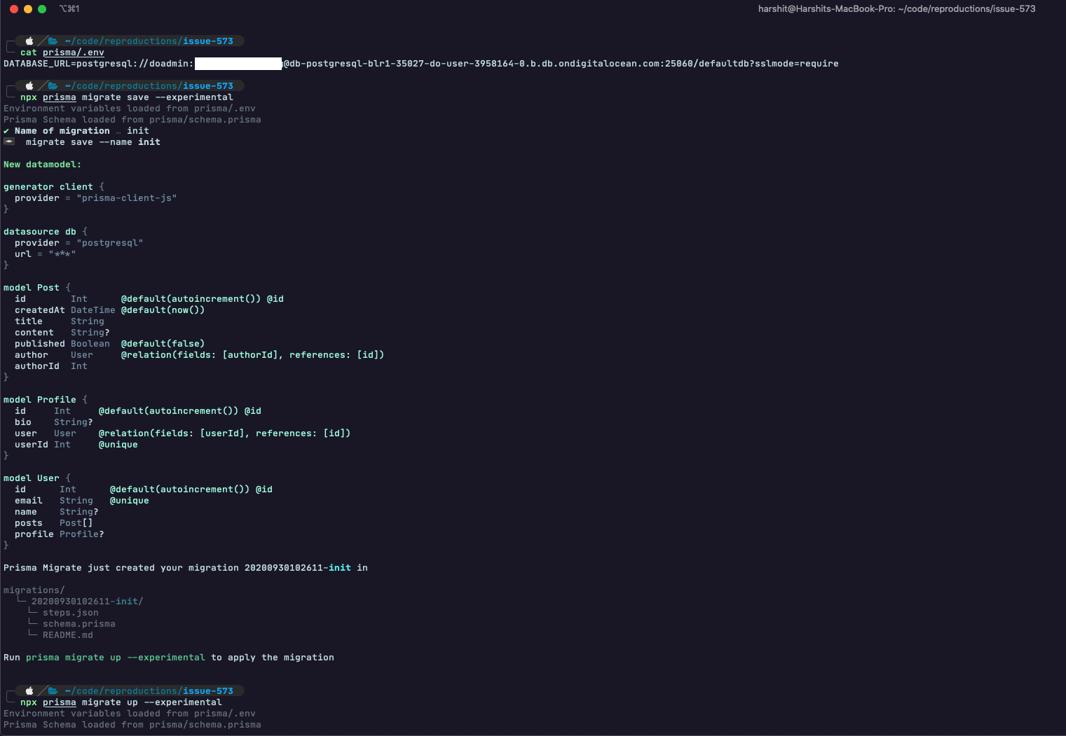Viewport: 1066px width, 736px height.
Task: Click 'user User @relation(fields: [userId]' line
Action: pyautogui.click(x=182, y=433)
